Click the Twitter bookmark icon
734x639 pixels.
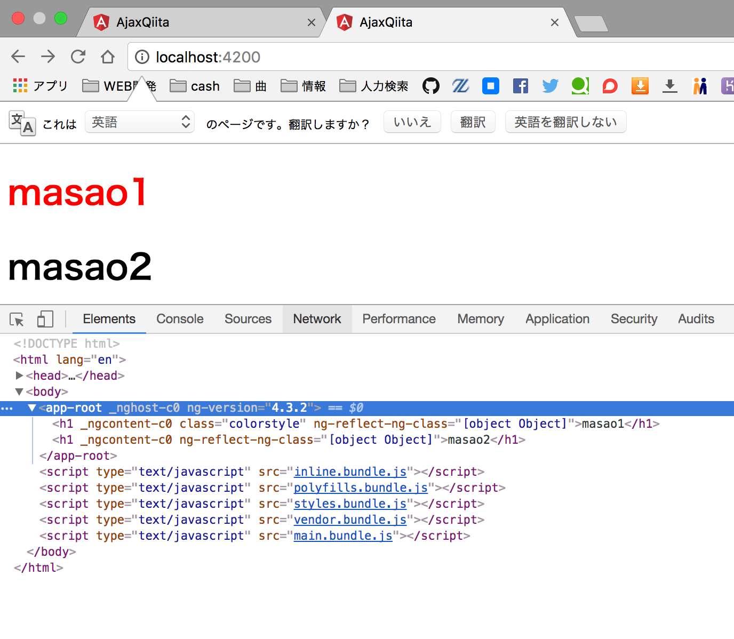pos(550,86)
